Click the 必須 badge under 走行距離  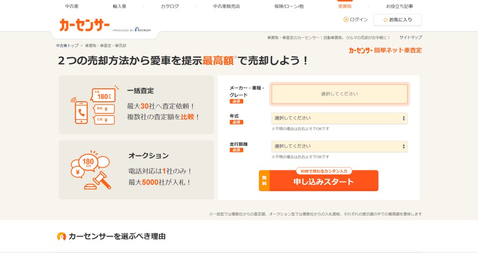coord(236,150)
